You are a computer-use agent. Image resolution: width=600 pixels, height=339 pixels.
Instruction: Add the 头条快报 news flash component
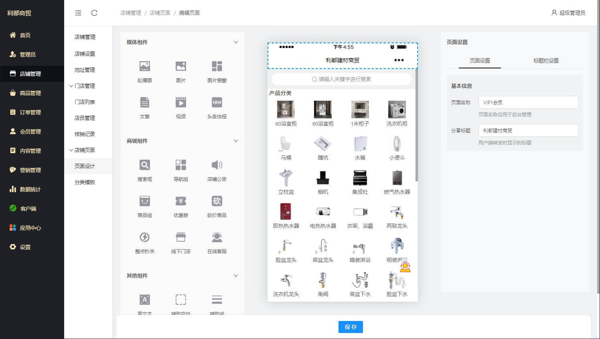pos(217,108)
